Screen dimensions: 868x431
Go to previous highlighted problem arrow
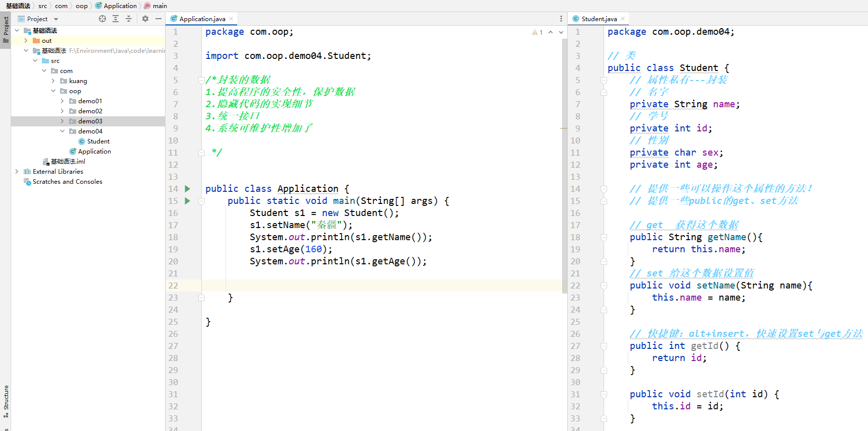tap(551, 32)
